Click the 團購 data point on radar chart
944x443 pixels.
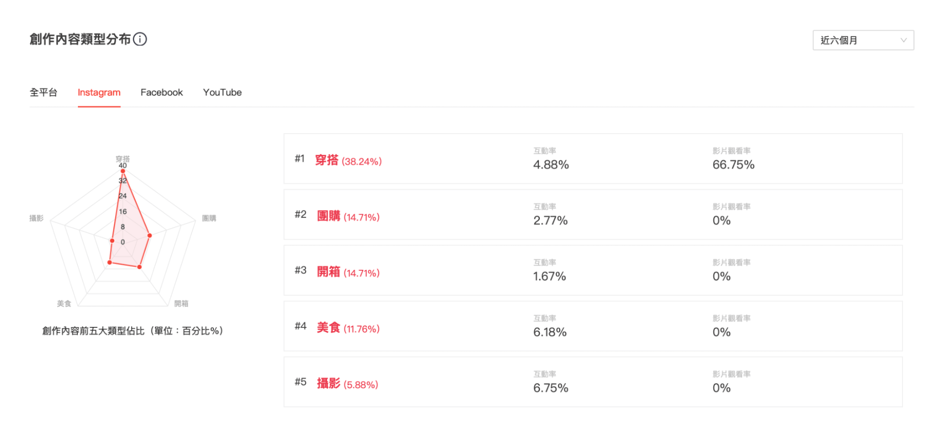(150, 235)
